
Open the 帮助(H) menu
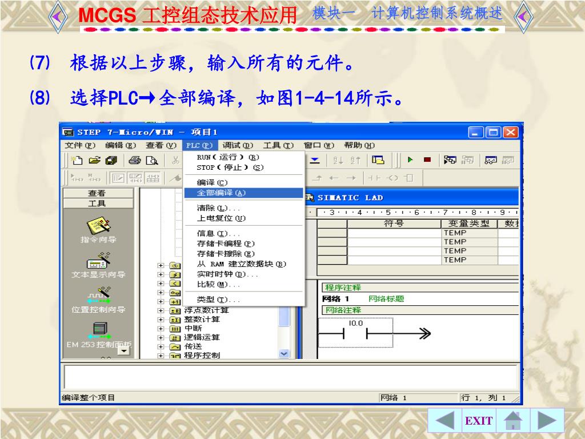359,145
